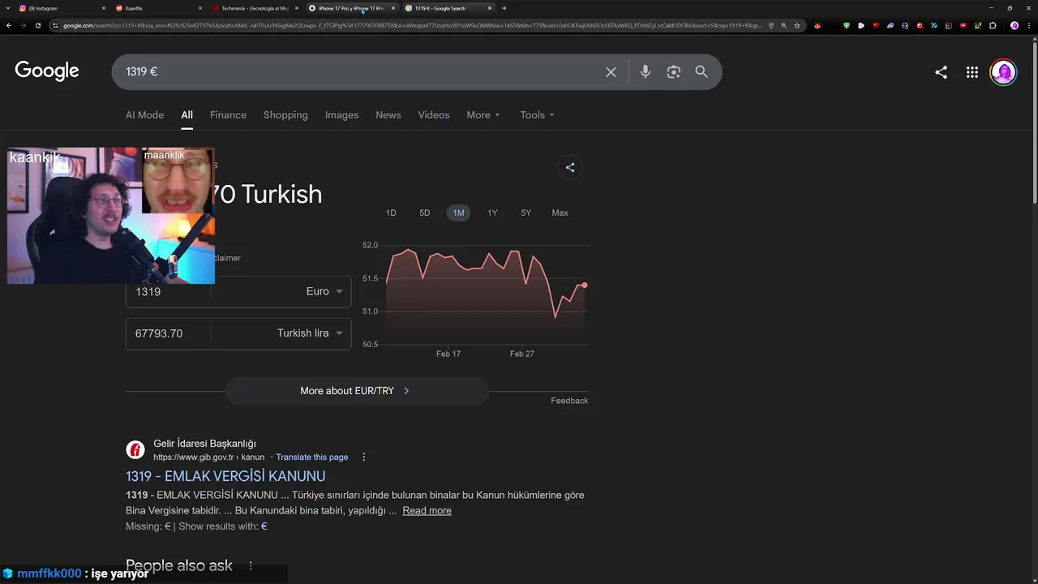Select the 1D chart range
Image resolution: width=1038 pixels, height=584 pixels.
[391, 213]
